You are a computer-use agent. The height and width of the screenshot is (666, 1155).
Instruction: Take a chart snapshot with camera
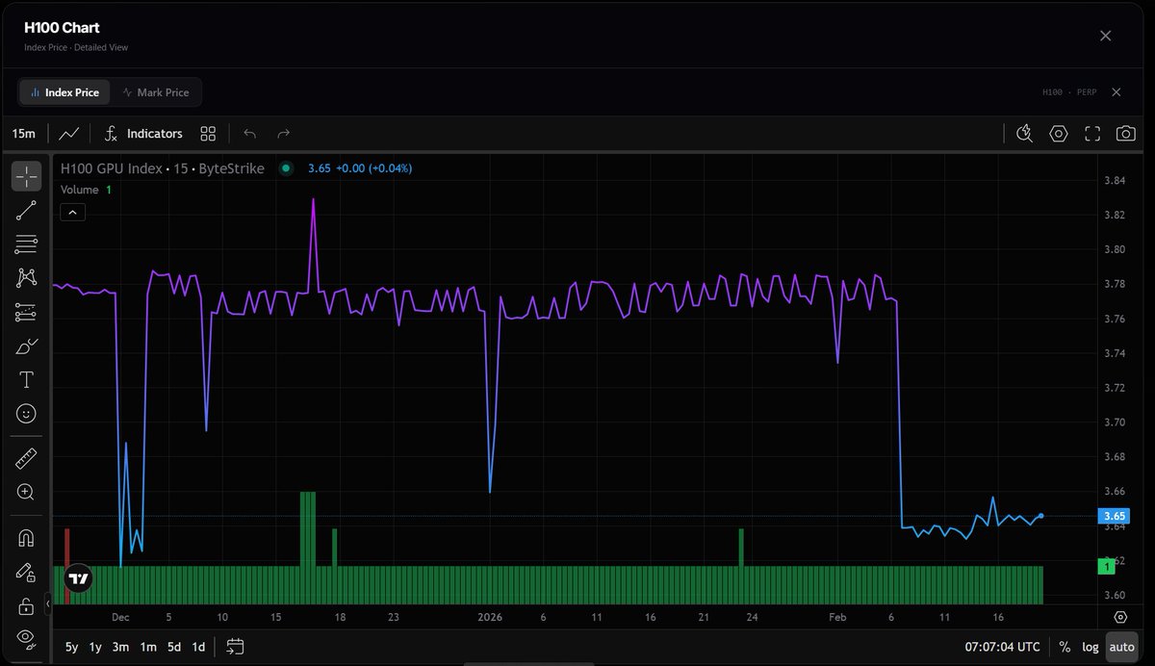tap(1125, 134)
